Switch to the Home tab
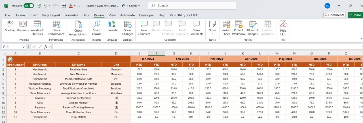363x123 pixels. pos(20,15)
